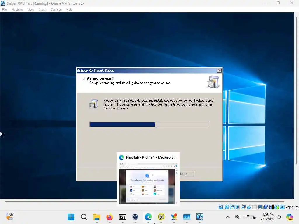This screenshot has height=224, width=299.
Task: Open the Windows Start menu
Action: (71, 217)
